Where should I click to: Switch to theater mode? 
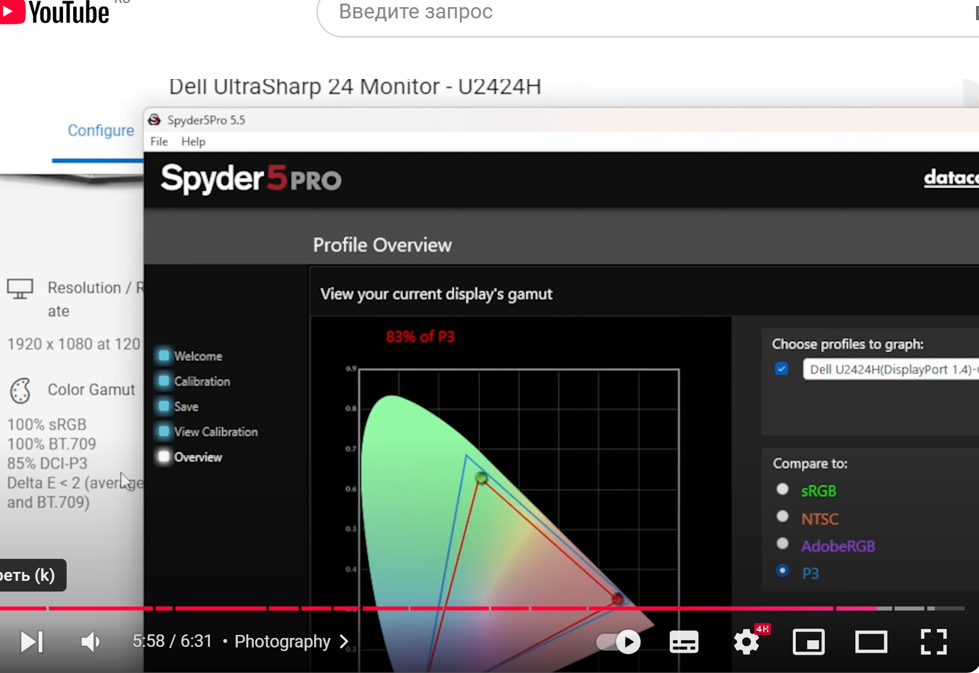(x=871, y=641)
